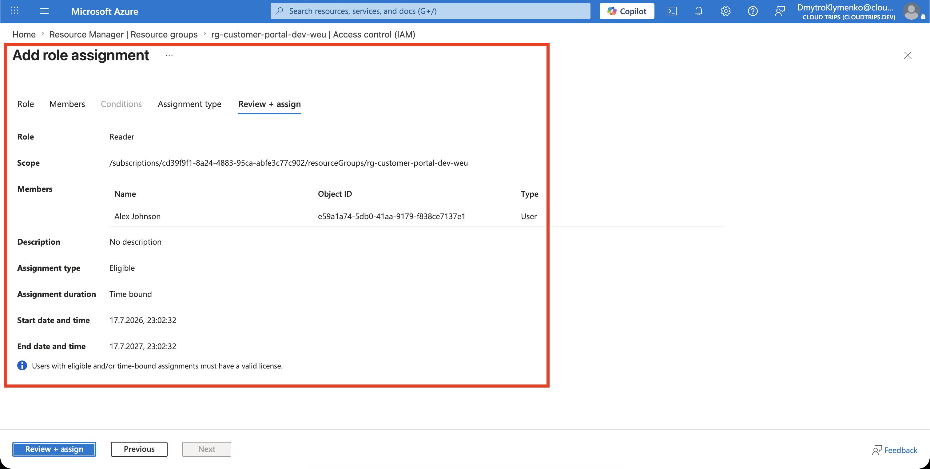Click the Previous button

139,449
